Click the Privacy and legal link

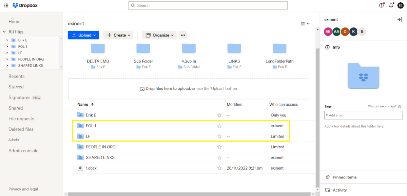point(23,189)
